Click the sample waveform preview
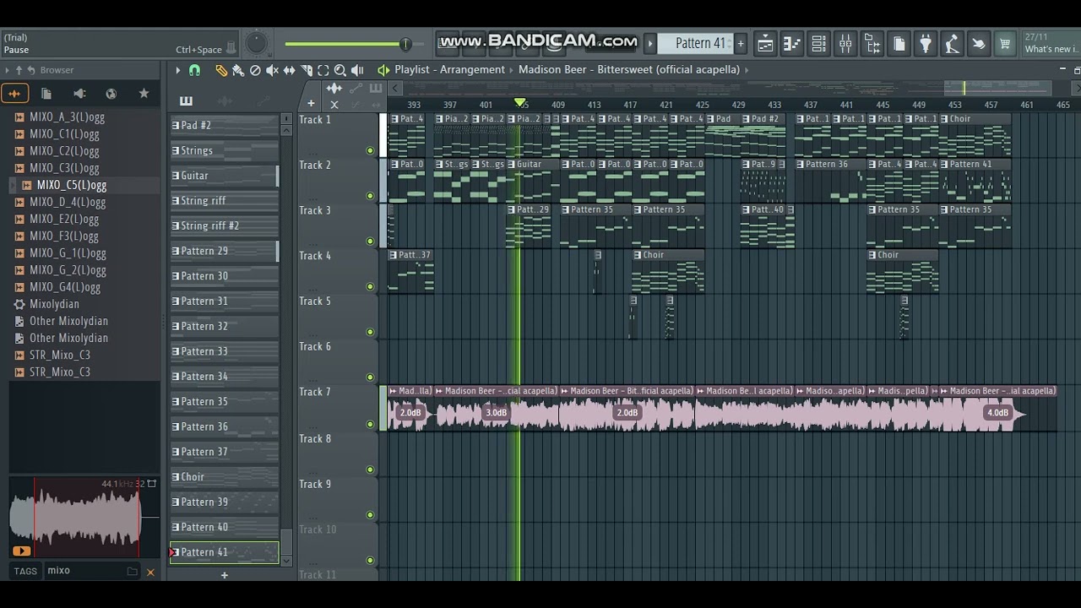Screen dimensions: 1081x608 coord(84,515)
